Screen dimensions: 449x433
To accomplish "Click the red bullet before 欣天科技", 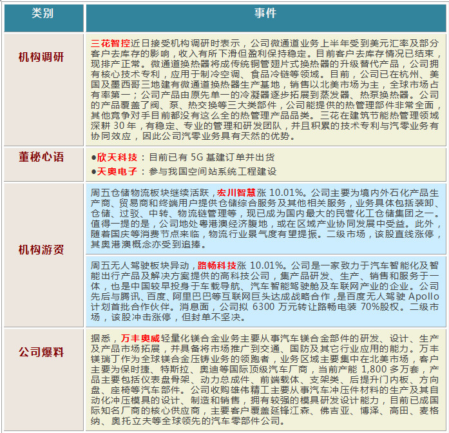I will 94,157.
